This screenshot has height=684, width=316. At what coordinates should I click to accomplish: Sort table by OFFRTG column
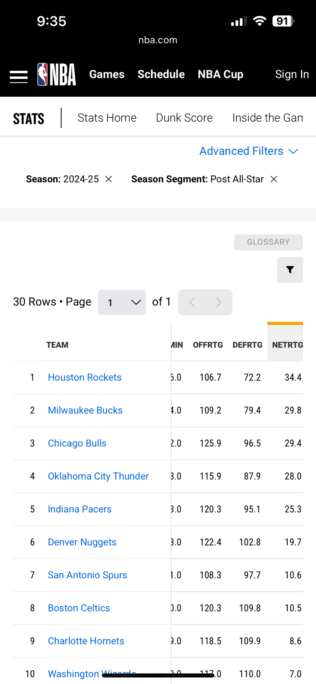208,345
